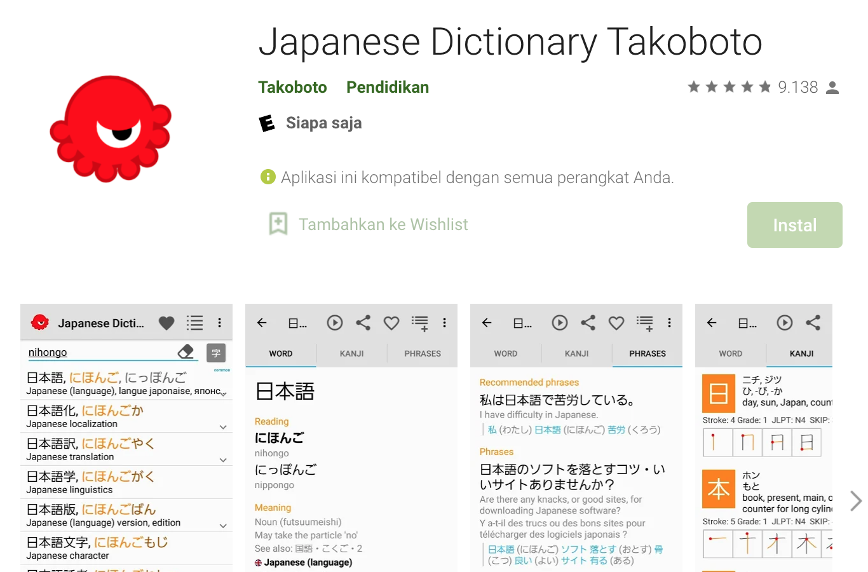Switch to KANJI tab in second screenshot
The width and height of the screenshot is (868, 572).
(x=351, y=353)
